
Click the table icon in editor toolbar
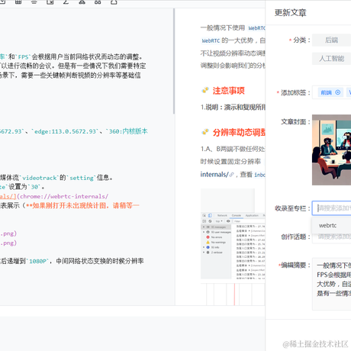pos(18,2)
